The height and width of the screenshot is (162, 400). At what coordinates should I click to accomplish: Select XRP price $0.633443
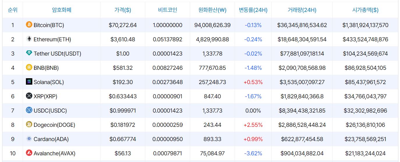coord(123,96)
